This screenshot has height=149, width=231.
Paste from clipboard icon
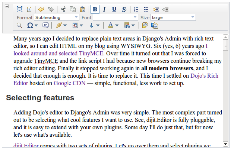(x=82, y=9)
